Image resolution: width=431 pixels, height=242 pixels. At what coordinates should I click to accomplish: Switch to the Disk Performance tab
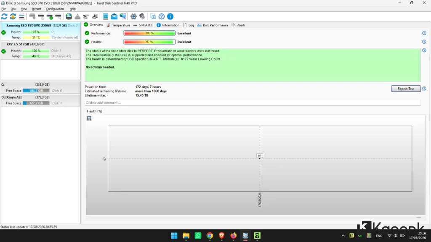[x=213, y=25]
